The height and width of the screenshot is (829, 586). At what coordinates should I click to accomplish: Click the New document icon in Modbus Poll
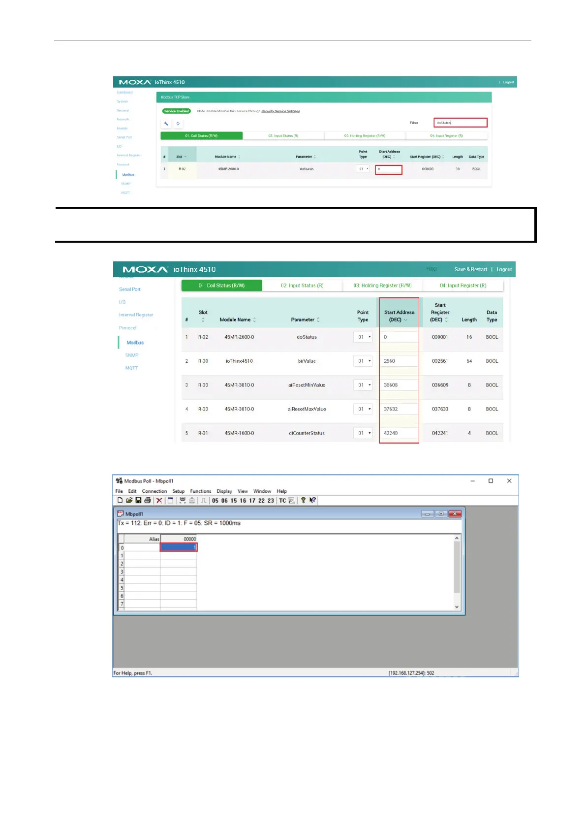click(x=120, y=500)
